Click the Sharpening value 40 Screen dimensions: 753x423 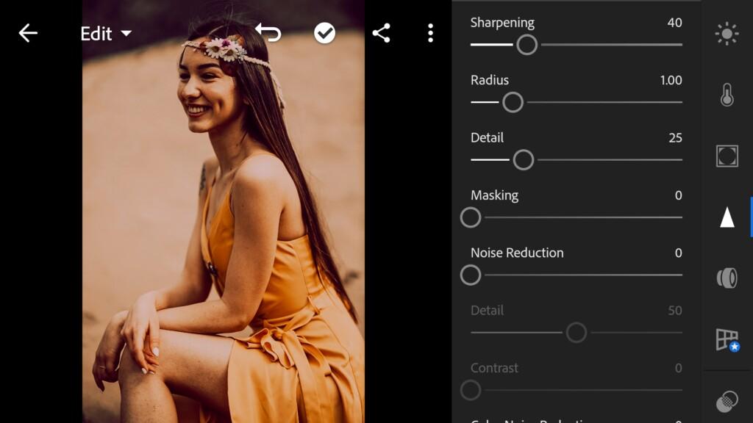(x=675, y=23)
